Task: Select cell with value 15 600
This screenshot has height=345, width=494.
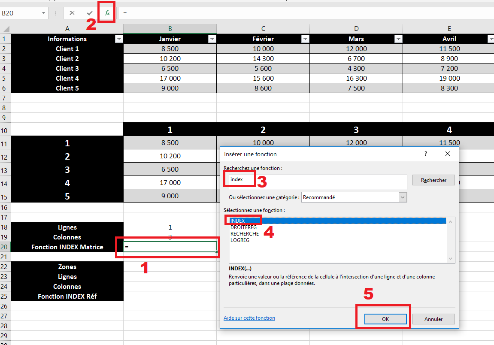Action: [x=263, y=78]
